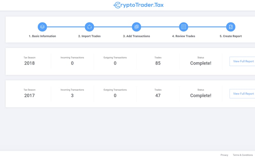Viewport: 255px width, 159px height.
Task: Click the Import Trades circular step icon
Action: [90, 27]
